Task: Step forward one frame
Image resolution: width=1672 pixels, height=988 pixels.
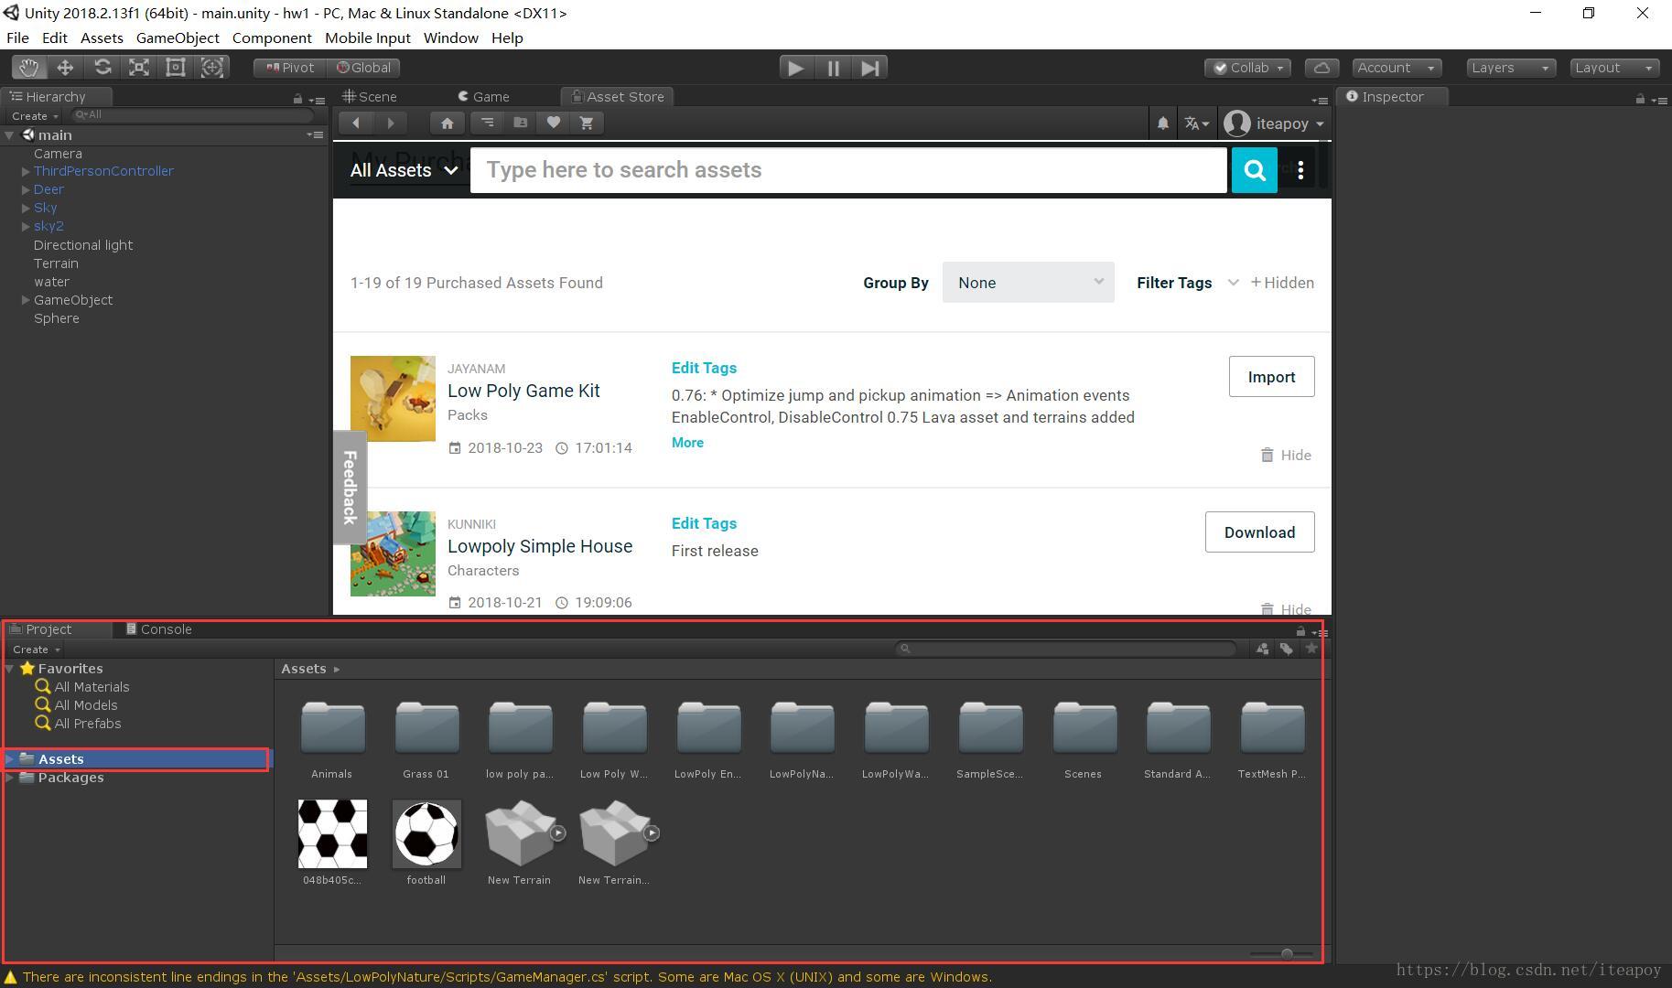Action: (869, 68)
